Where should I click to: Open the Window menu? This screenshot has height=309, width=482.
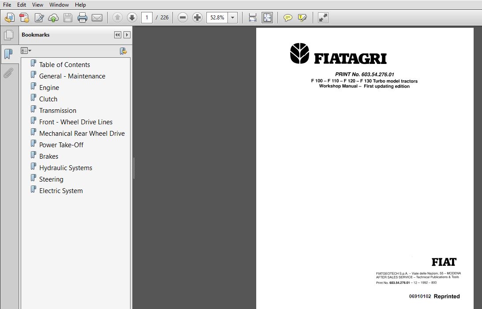pyautogui.click(x=59, y=4)
